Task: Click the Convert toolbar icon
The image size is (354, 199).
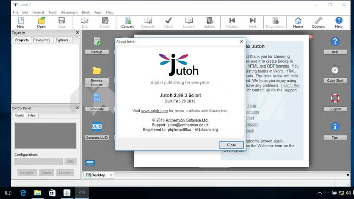Action: (x=127, y=22)
